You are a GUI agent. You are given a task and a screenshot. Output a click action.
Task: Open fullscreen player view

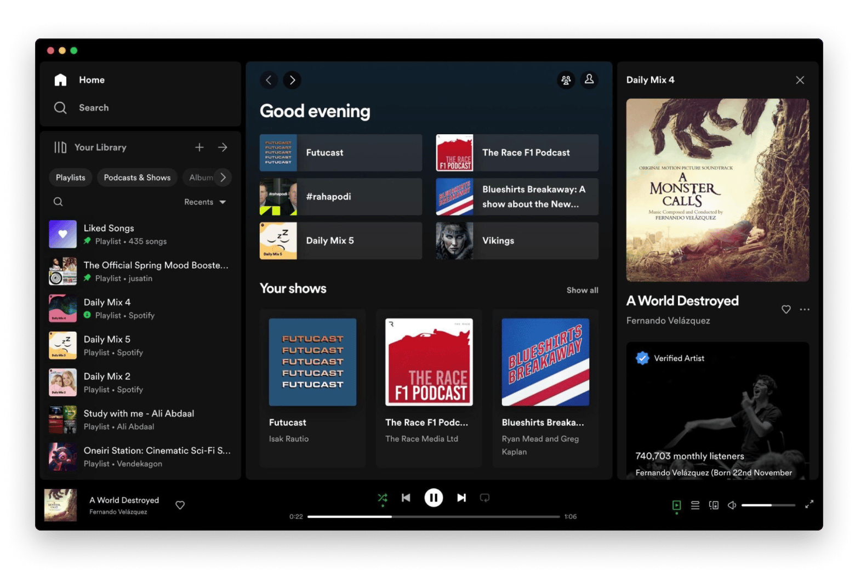point(809,504)
